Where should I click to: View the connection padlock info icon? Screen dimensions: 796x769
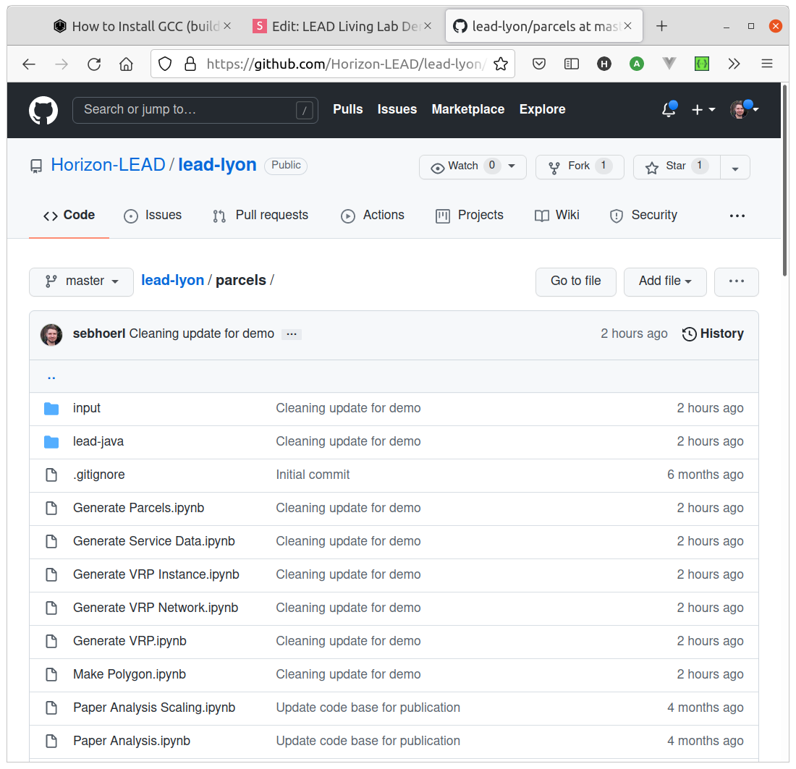tap(190, 64)
